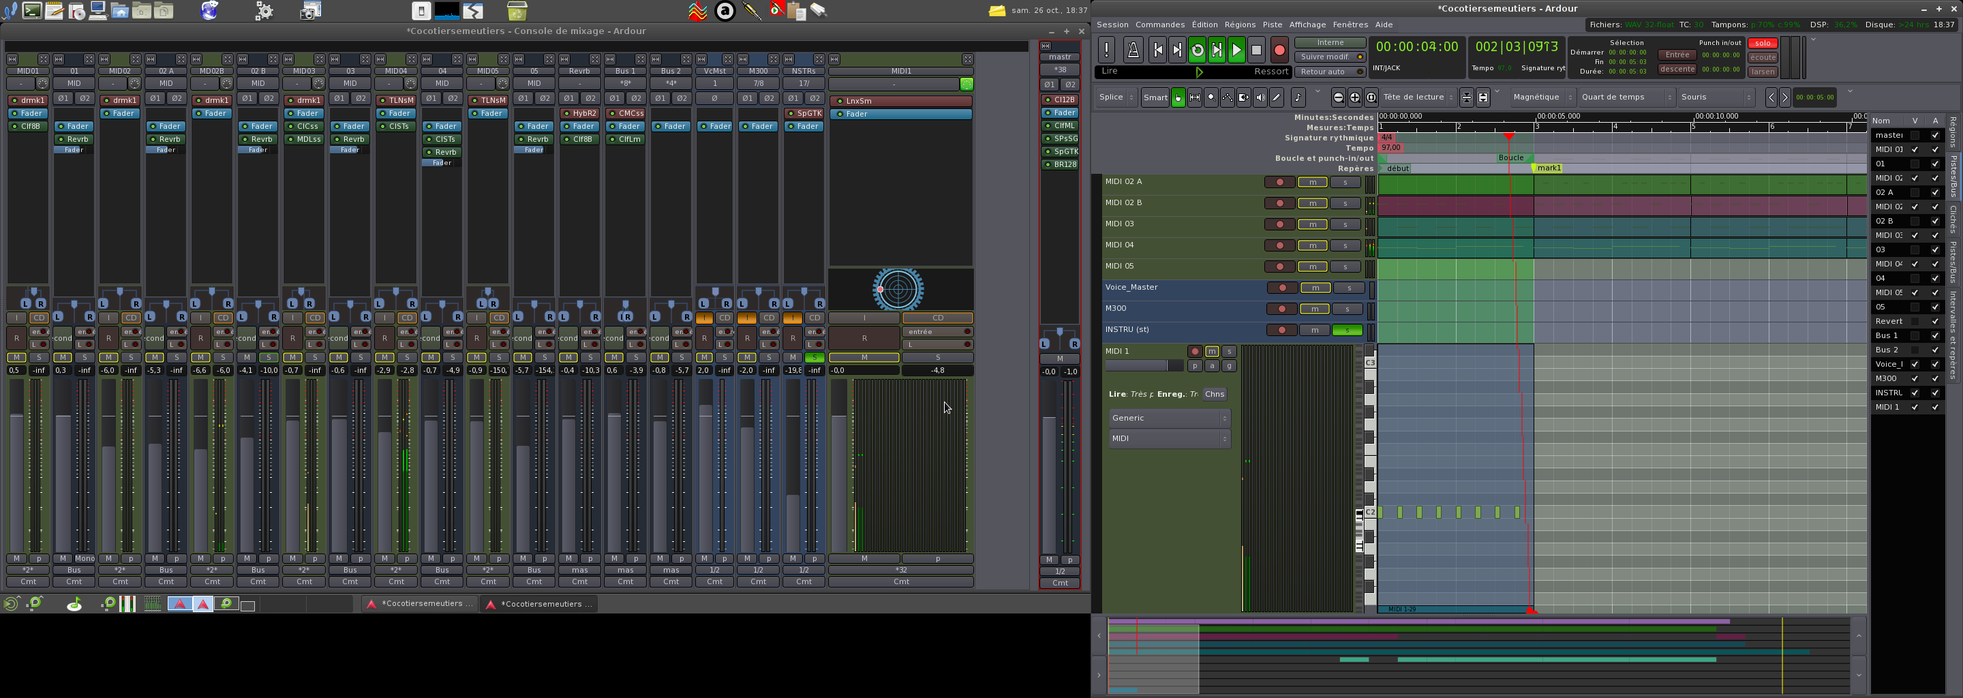Tick the visible checkbox for master

tap(1914, 136)
